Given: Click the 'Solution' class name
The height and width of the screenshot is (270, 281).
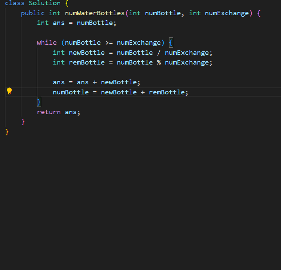Looking at the screenshot, I should [x=45, y=3].
